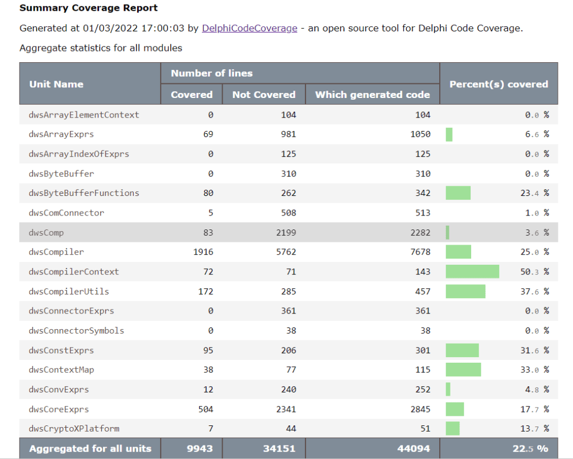Viewport: 573px width, 459px height.
Task: Click the dwsCompilerContext unit name
Action: (74, 271)
